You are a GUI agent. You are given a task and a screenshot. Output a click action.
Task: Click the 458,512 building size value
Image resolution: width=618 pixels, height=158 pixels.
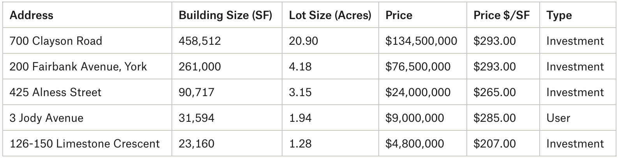tap(200, 41)
